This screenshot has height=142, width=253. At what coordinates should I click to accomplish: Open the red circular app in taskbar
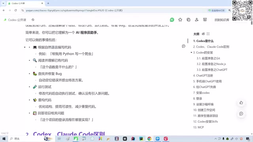click(166, 138)
